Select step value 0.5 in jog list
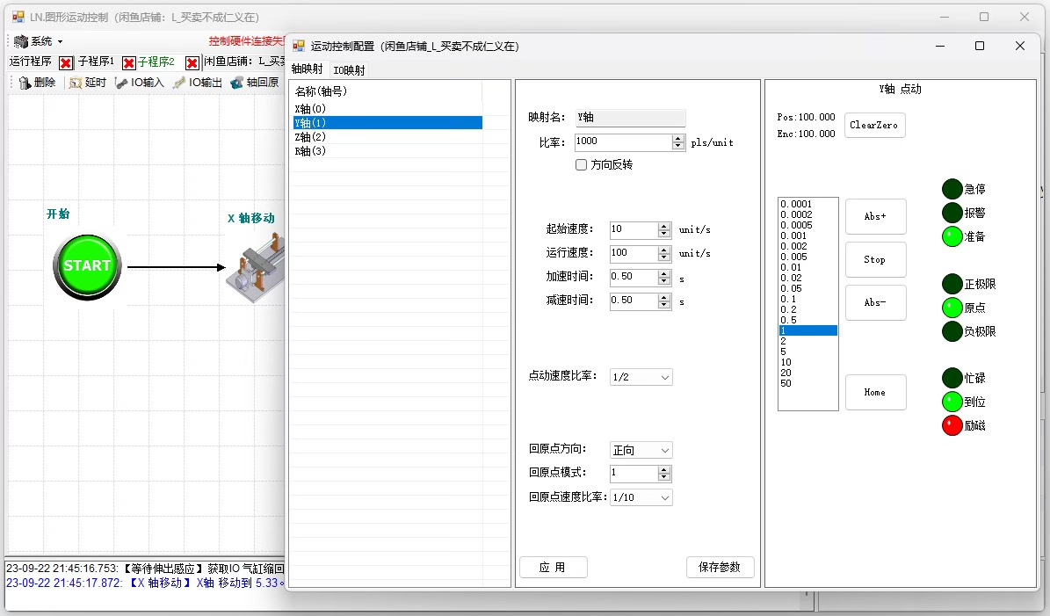The width and height of the screenshot is (1050, 616). [807, 320]
